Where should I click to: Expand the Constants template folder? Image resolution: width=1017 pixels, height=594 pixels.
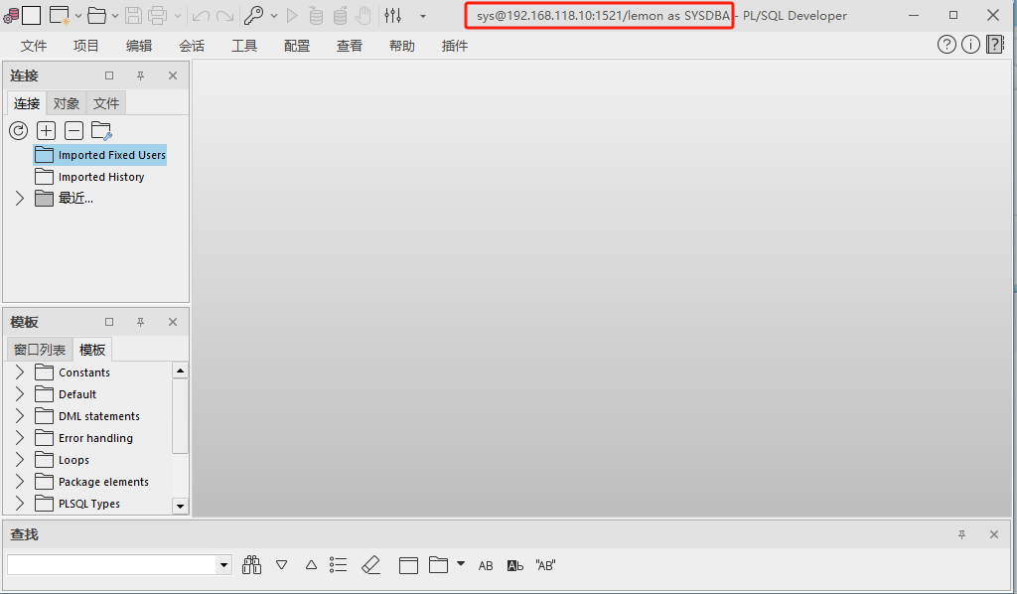coord(20,372)
